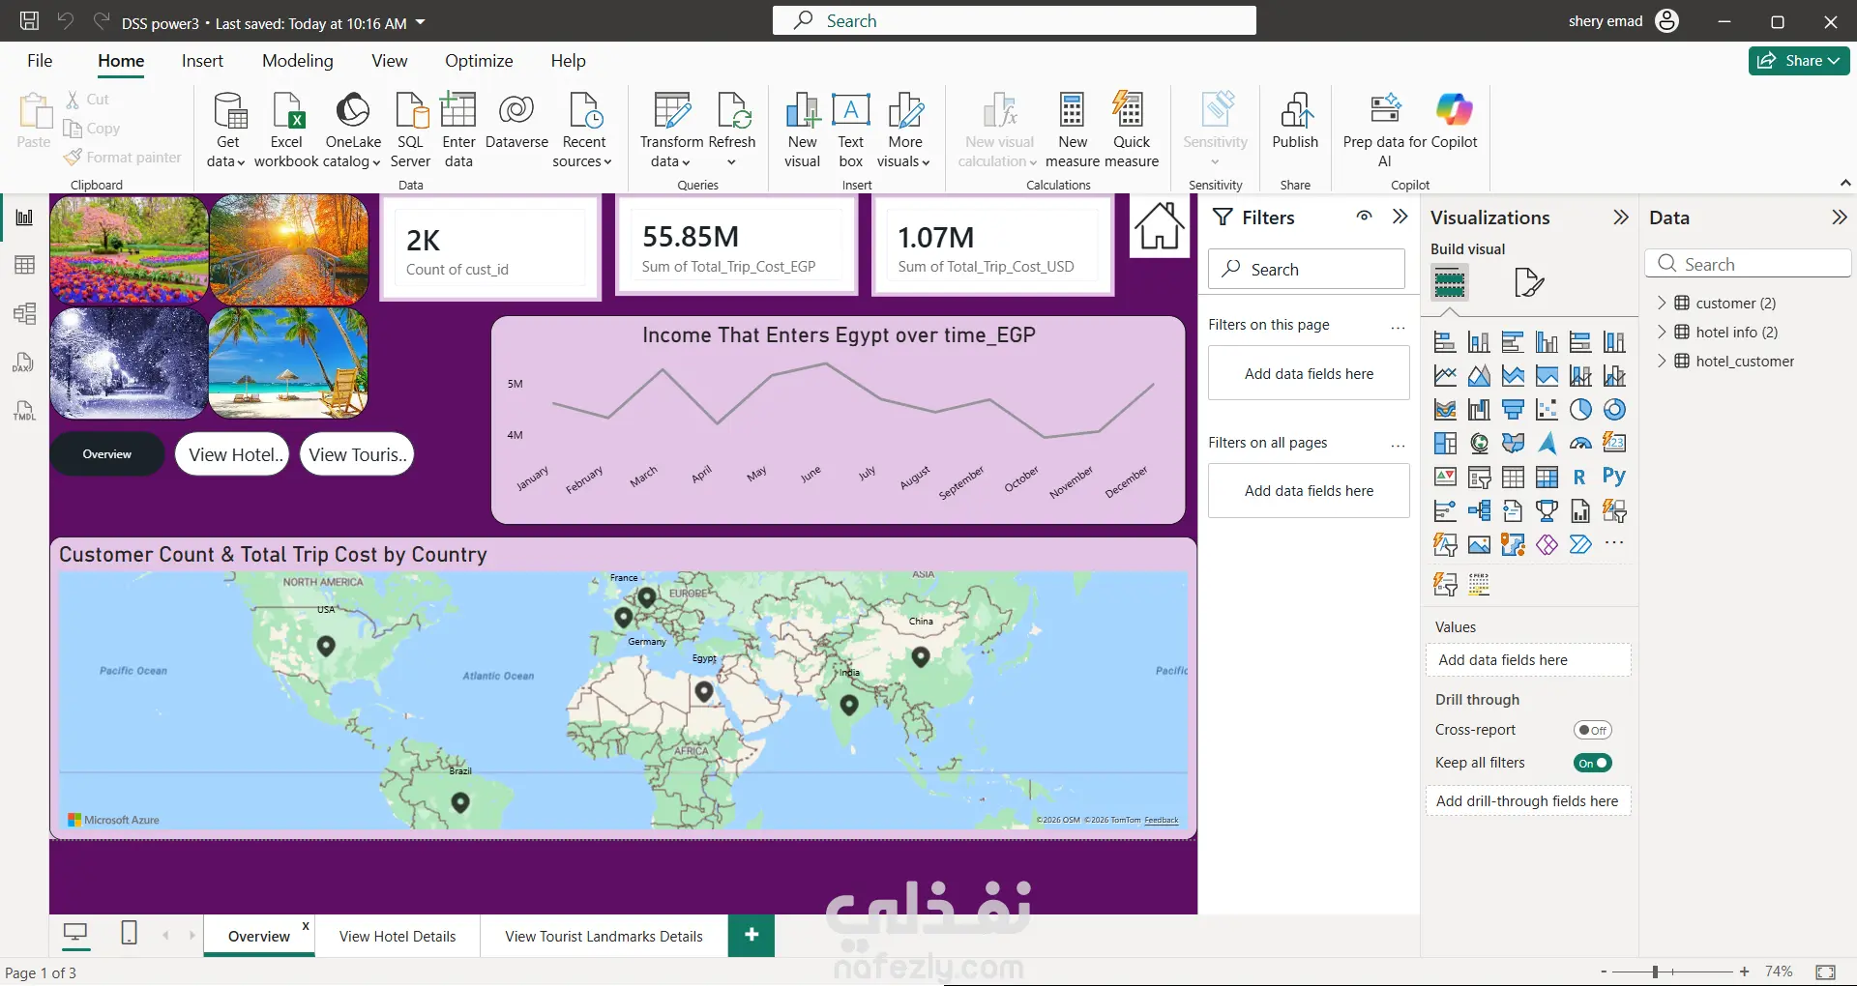Viewport: 1857px width, 986px height.
Task: Click the Feedback link on map
Action: [x=1161, y=820]
